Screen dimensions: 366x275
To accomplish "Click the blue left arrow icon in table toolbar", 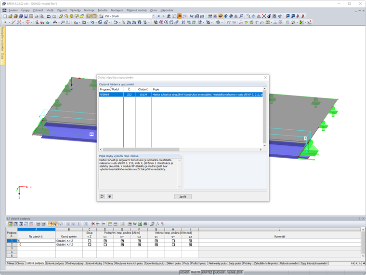I will coord(38,224).
